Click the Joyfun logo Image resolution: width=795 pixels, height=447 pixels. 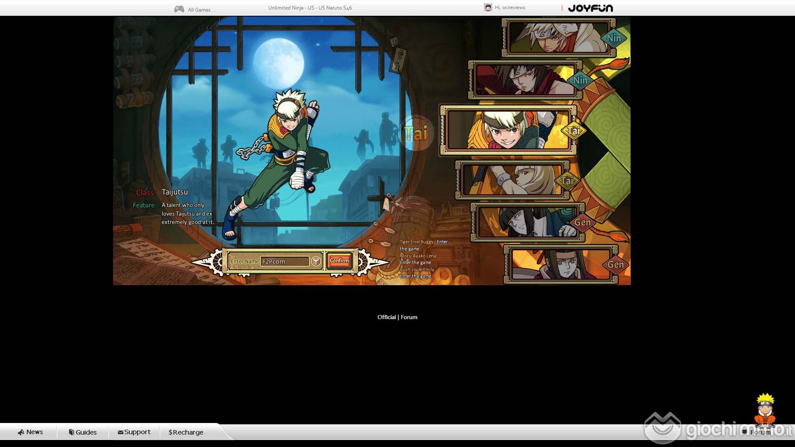(x=590, y=8)
